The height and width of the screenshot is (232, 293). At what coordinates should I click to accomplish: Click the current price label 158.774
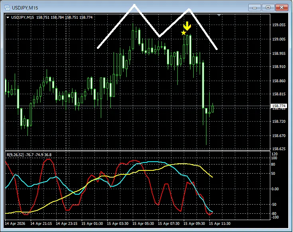point(279,106)
